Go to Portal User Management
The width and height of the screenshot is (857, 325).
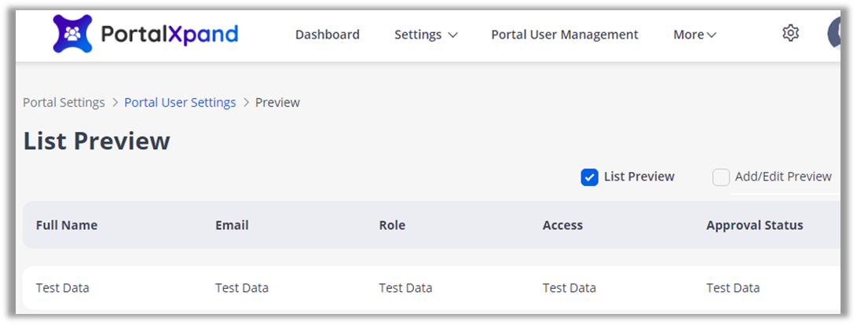pos(564,35)
